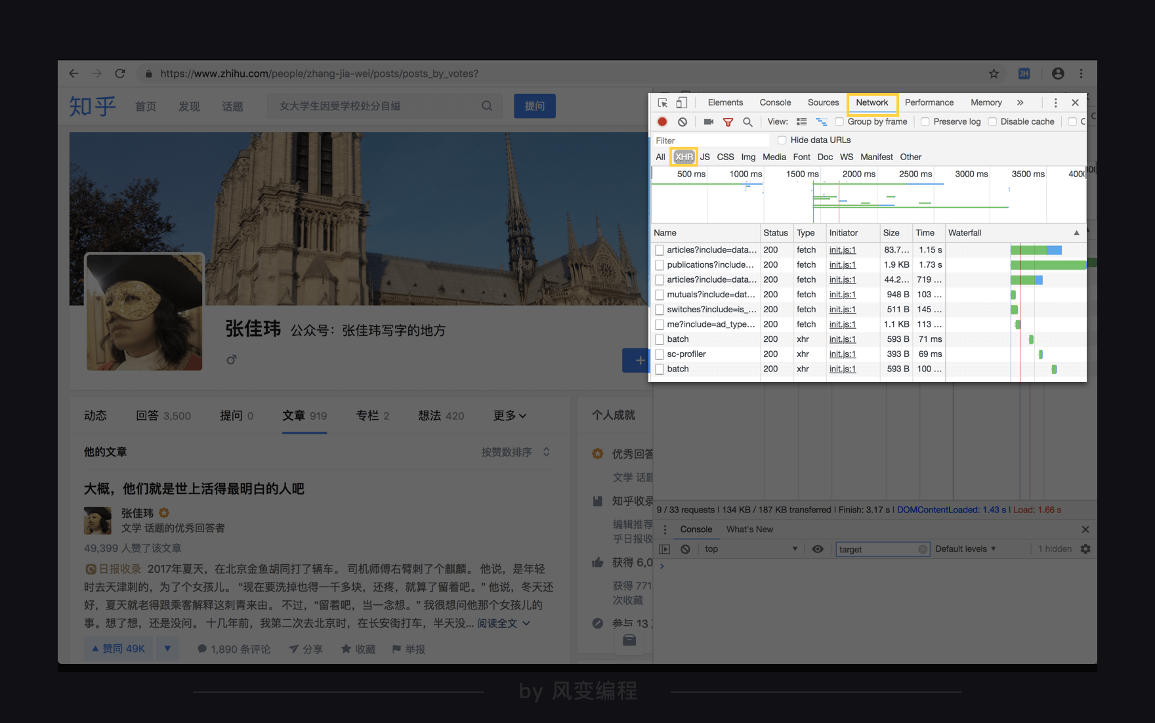Toggle the device toolbar icon
This screenshot has height=723, width=1155.
[x=682, y=102]
